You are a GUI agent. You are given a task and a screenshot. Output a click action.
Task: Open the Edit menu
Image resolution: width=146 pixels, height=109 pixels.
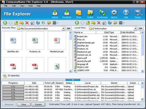click(x=14, y=6)
